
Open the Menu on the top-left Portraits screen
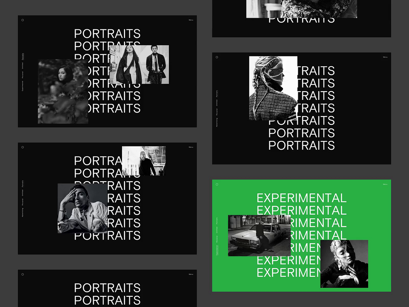(x=191, y=20)
